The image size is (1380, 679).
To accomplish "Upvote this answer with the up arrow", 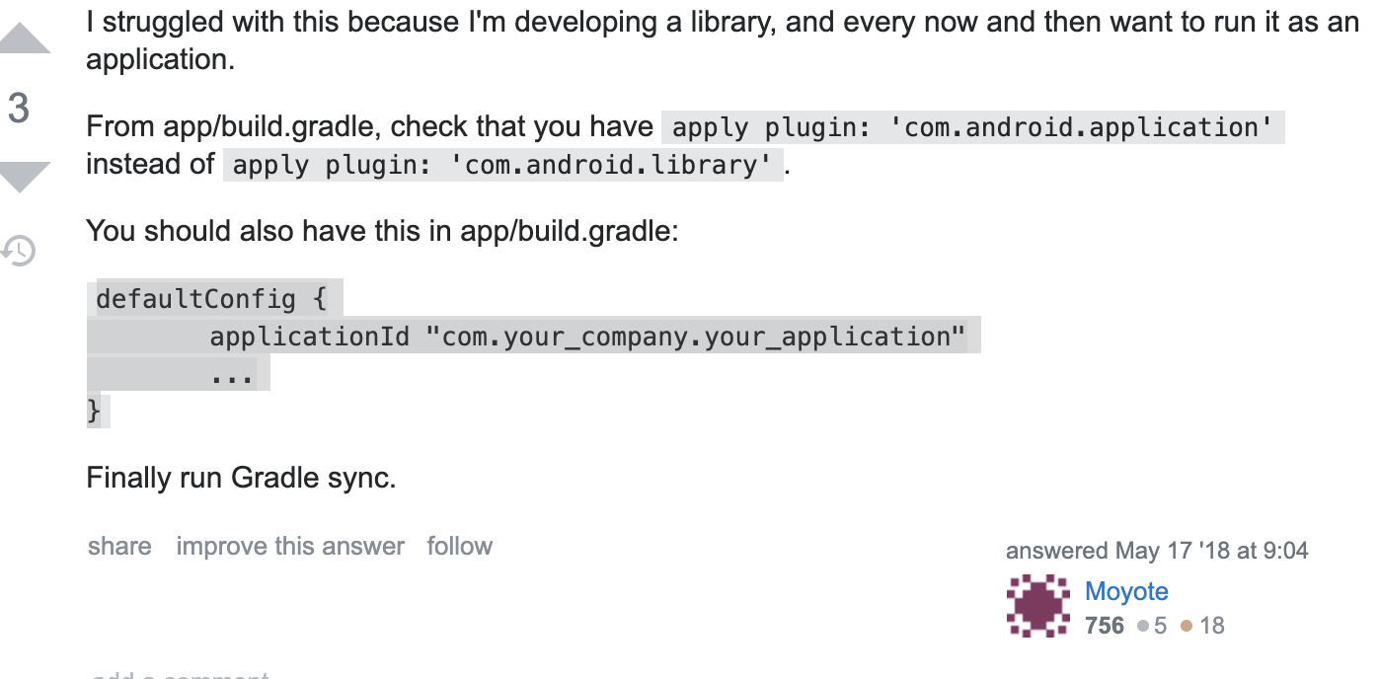I will [x=22, y=39].
